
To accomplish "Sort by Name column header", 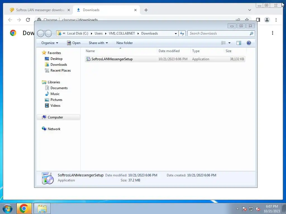I will 120,51.
